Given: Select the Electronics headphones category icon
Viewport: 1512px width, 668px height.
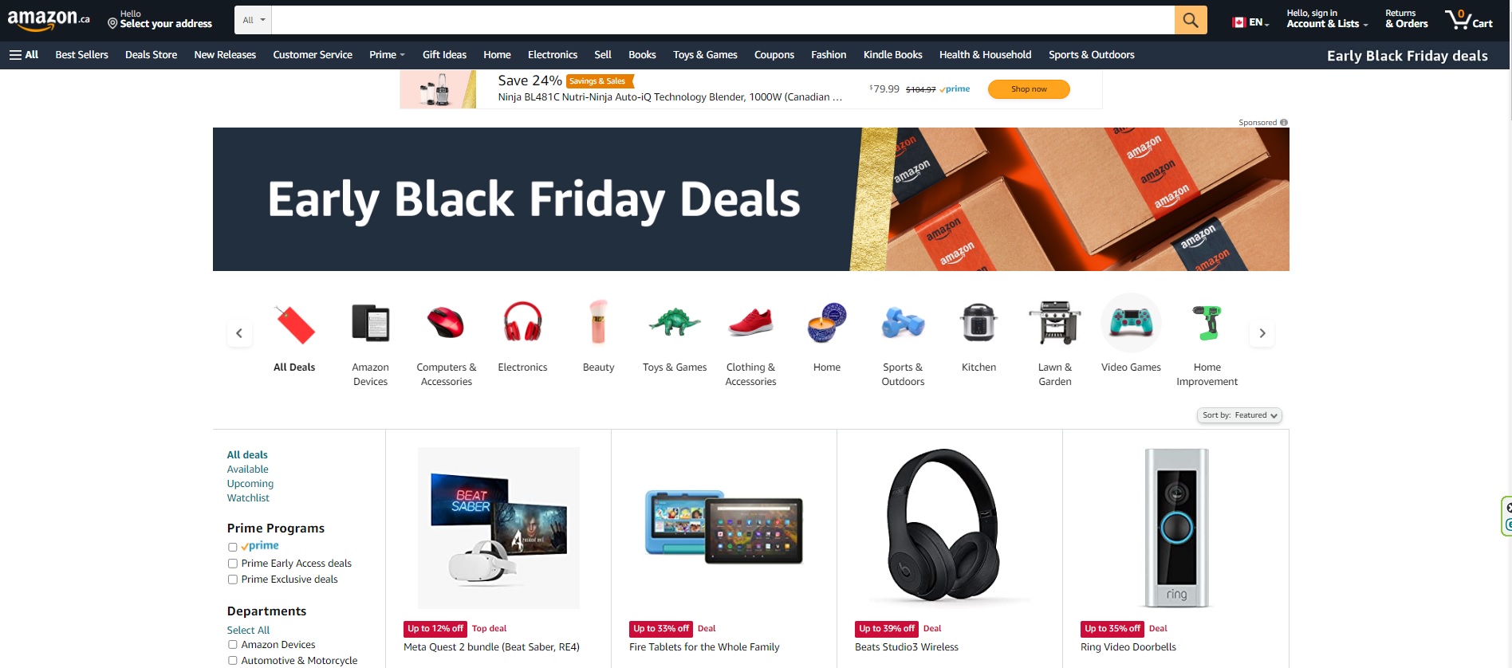Looking at the screenshot, I should click(522, 322).
